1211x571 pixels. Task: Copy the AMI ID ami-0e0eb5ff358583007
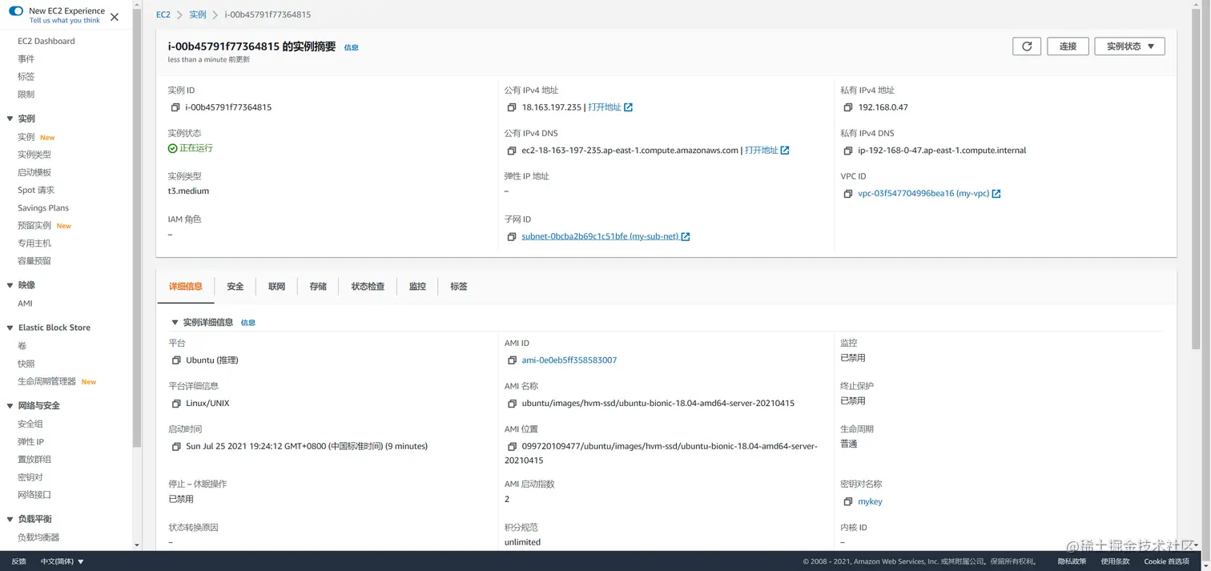point(513,360)
